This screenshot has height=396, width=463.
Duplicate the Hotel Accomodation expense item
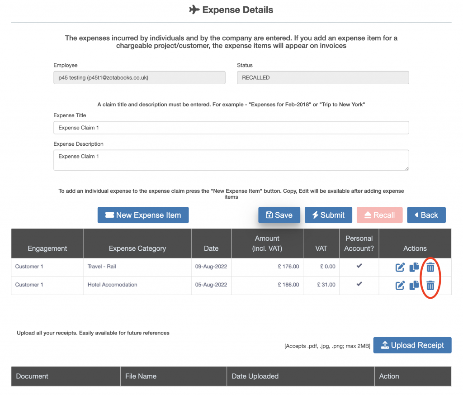(414, 286)
